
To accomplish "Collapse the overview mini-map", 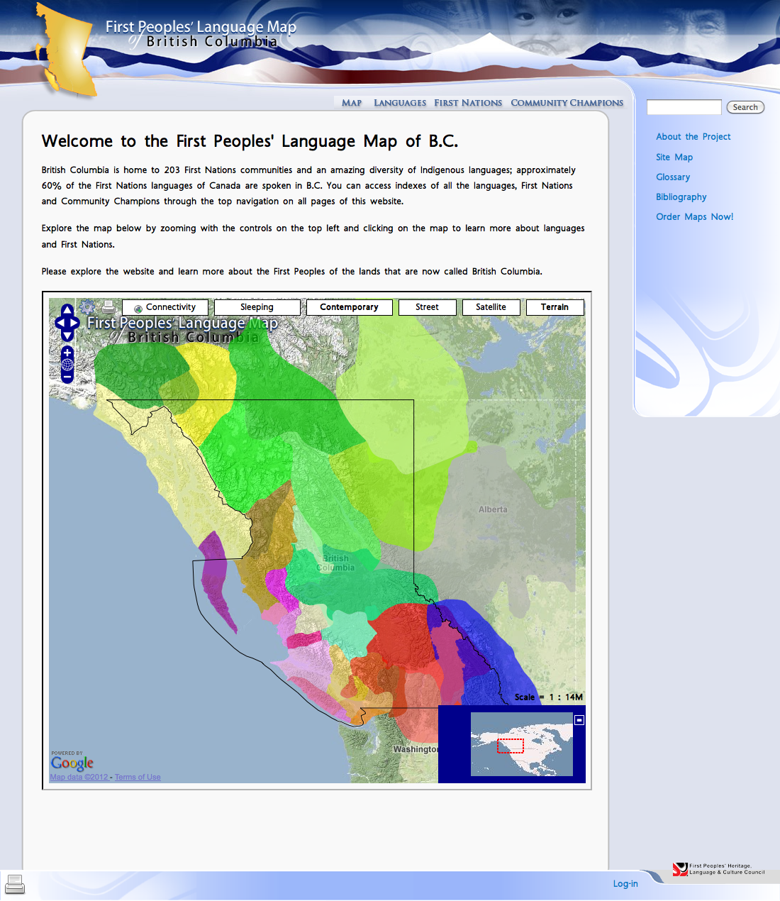I will click(579, 719).
